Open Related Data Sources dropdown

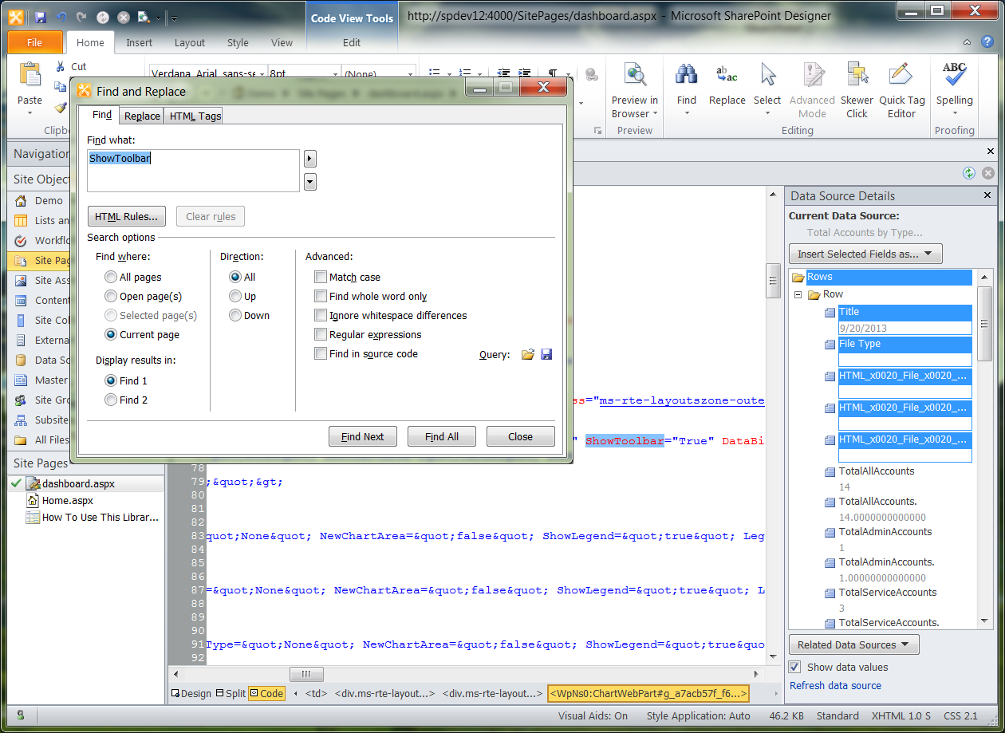(853, 644)
